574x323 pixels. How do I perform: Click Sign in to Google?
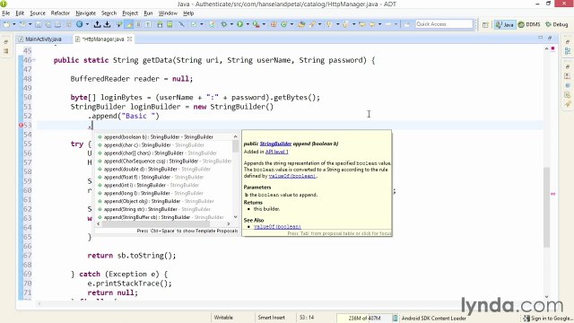tap(547, 319)
